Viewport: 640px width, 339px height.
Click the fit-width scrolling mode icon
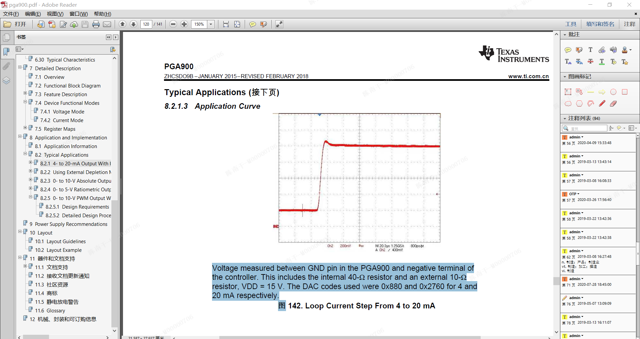226,24
